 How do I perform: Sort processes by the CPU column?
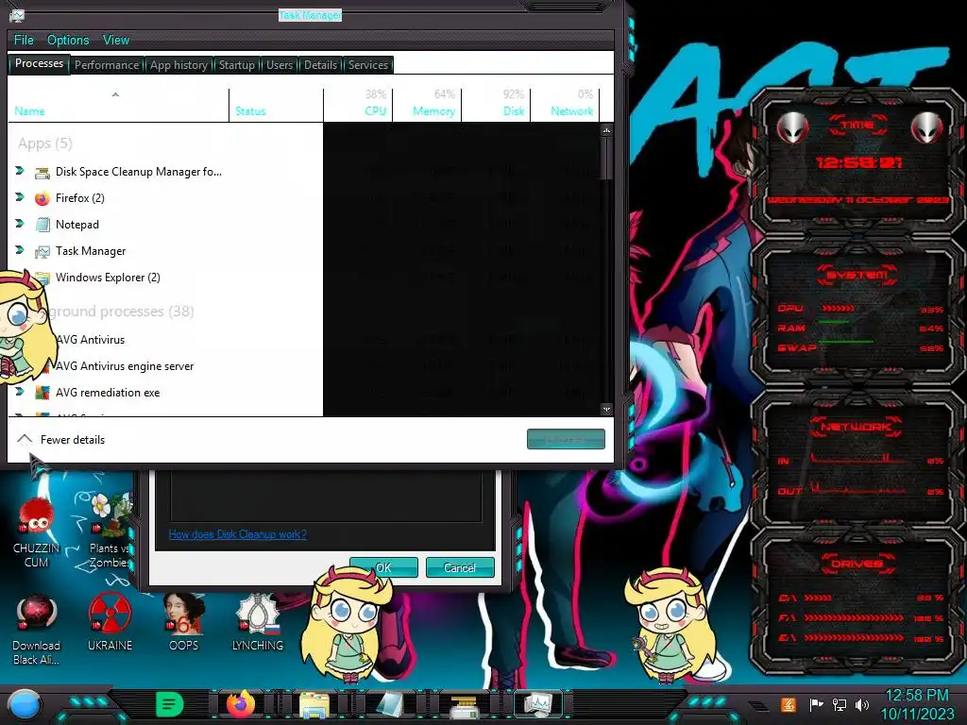click(358, 105)
